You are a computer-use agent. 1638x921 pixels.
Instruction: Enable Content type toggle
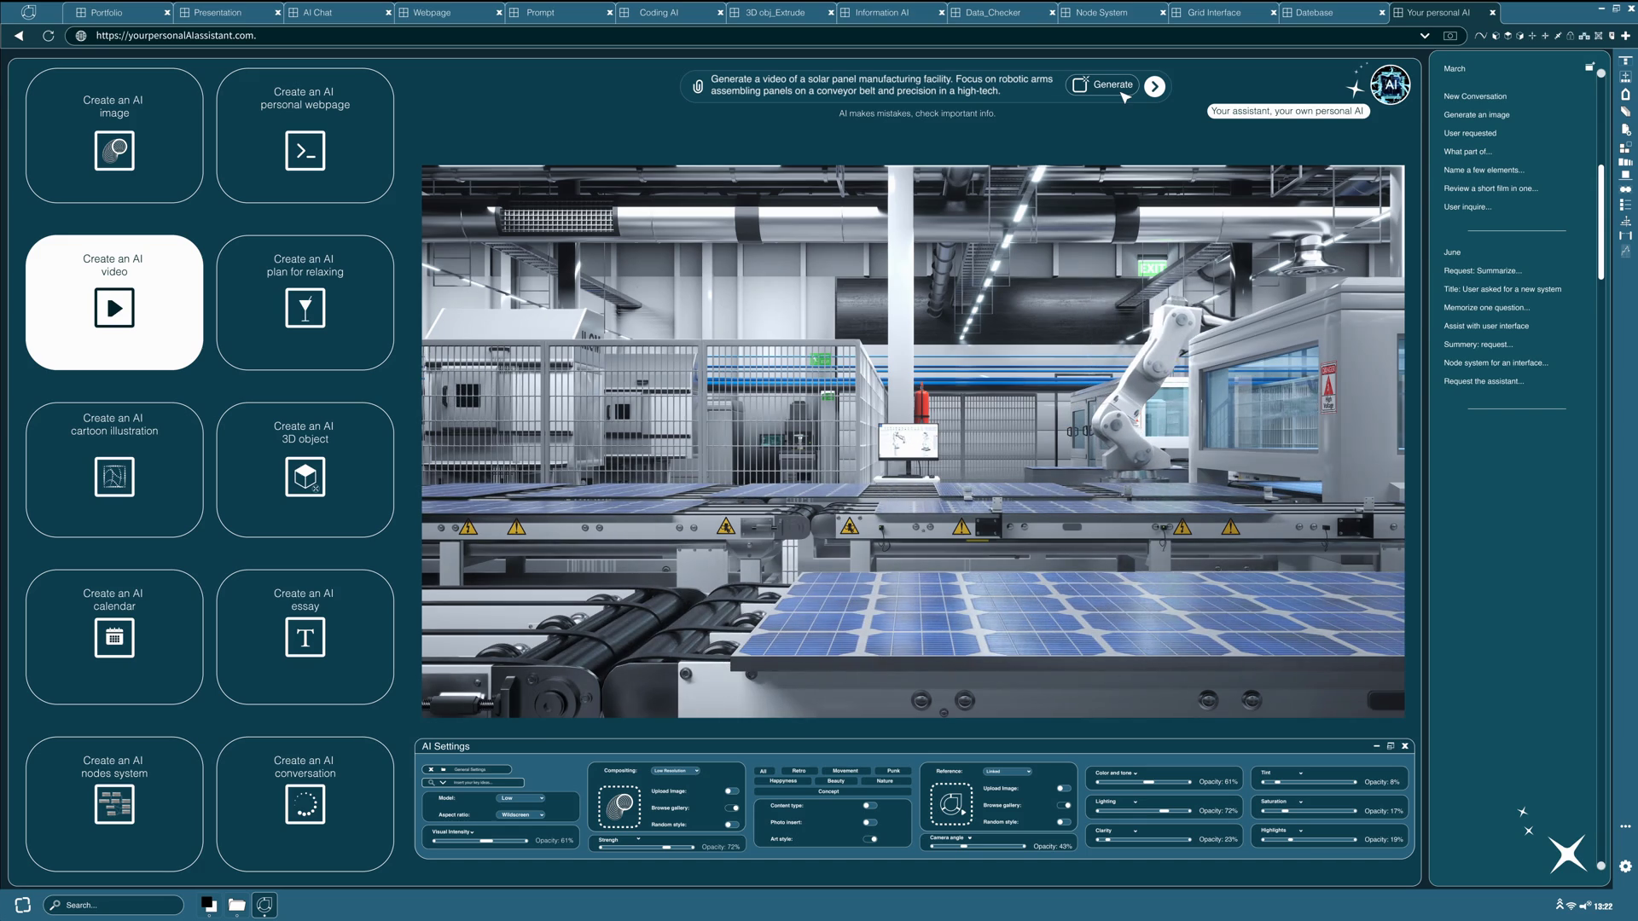[870, 805]
